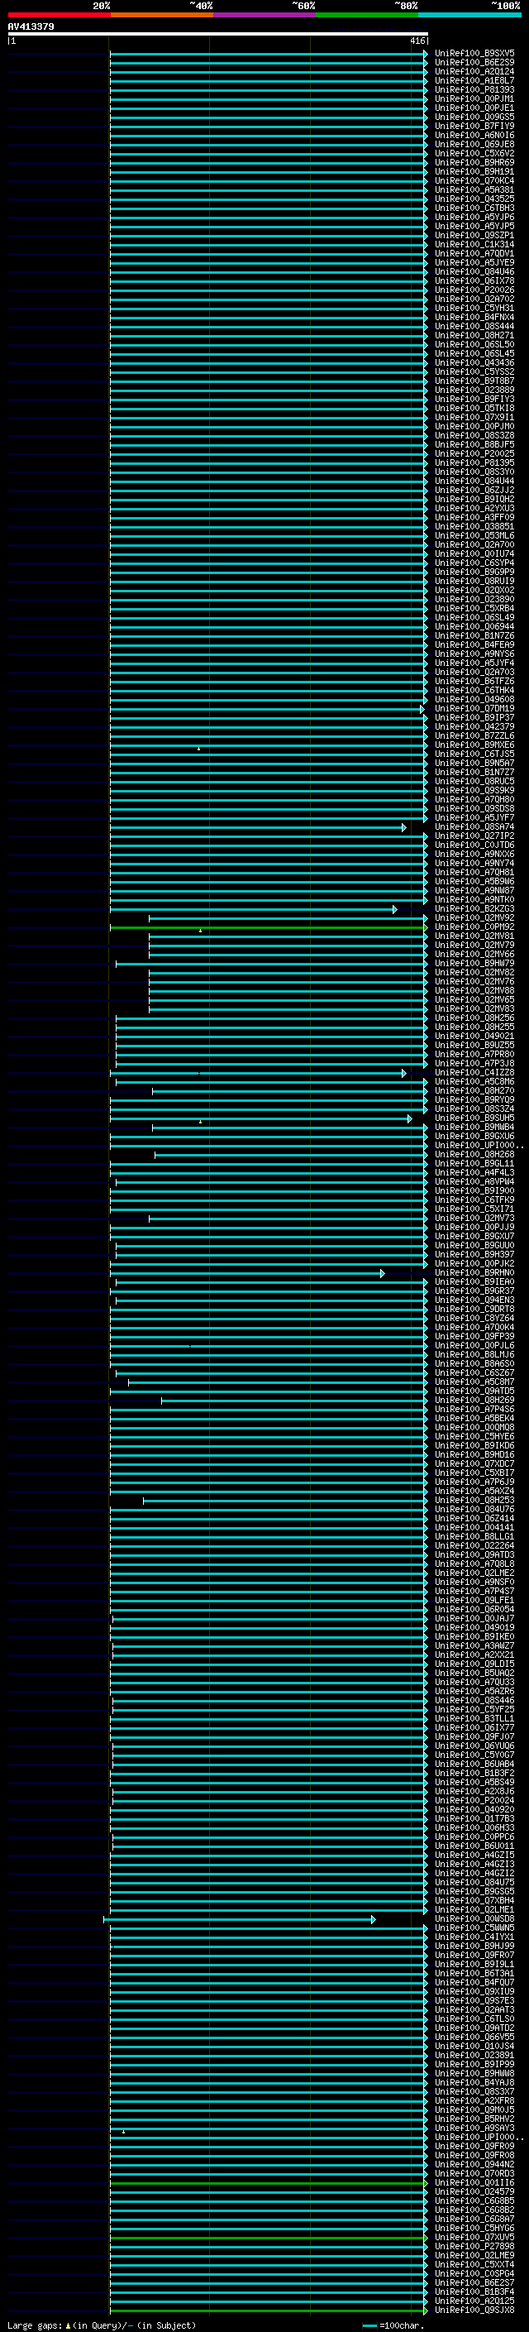The image size is (529, 2332).
Task: Select label UniRef100_B4FQU7
Action: (x=474, y=1983)
